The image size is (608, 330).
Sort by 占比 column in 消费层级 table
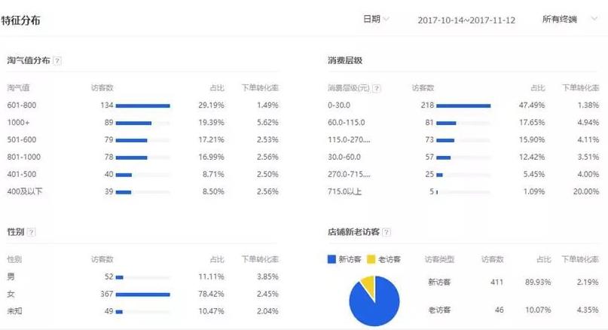[x=538, y=88]
